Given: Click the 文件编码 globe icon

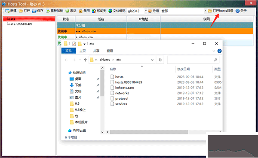Looking at the screenshot, I should pos(110,11).
